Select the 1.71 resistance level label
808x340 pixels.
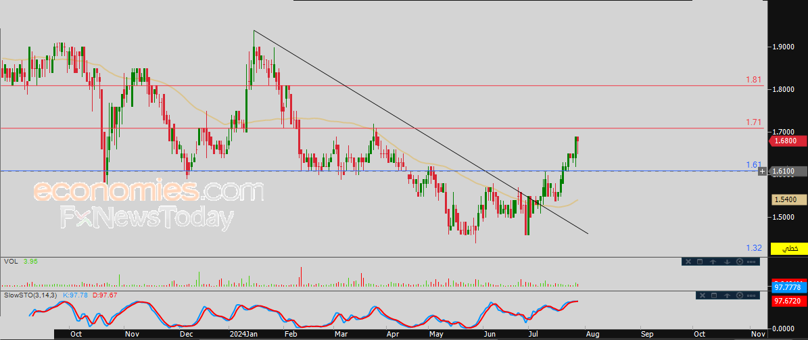tap(754, 122)
